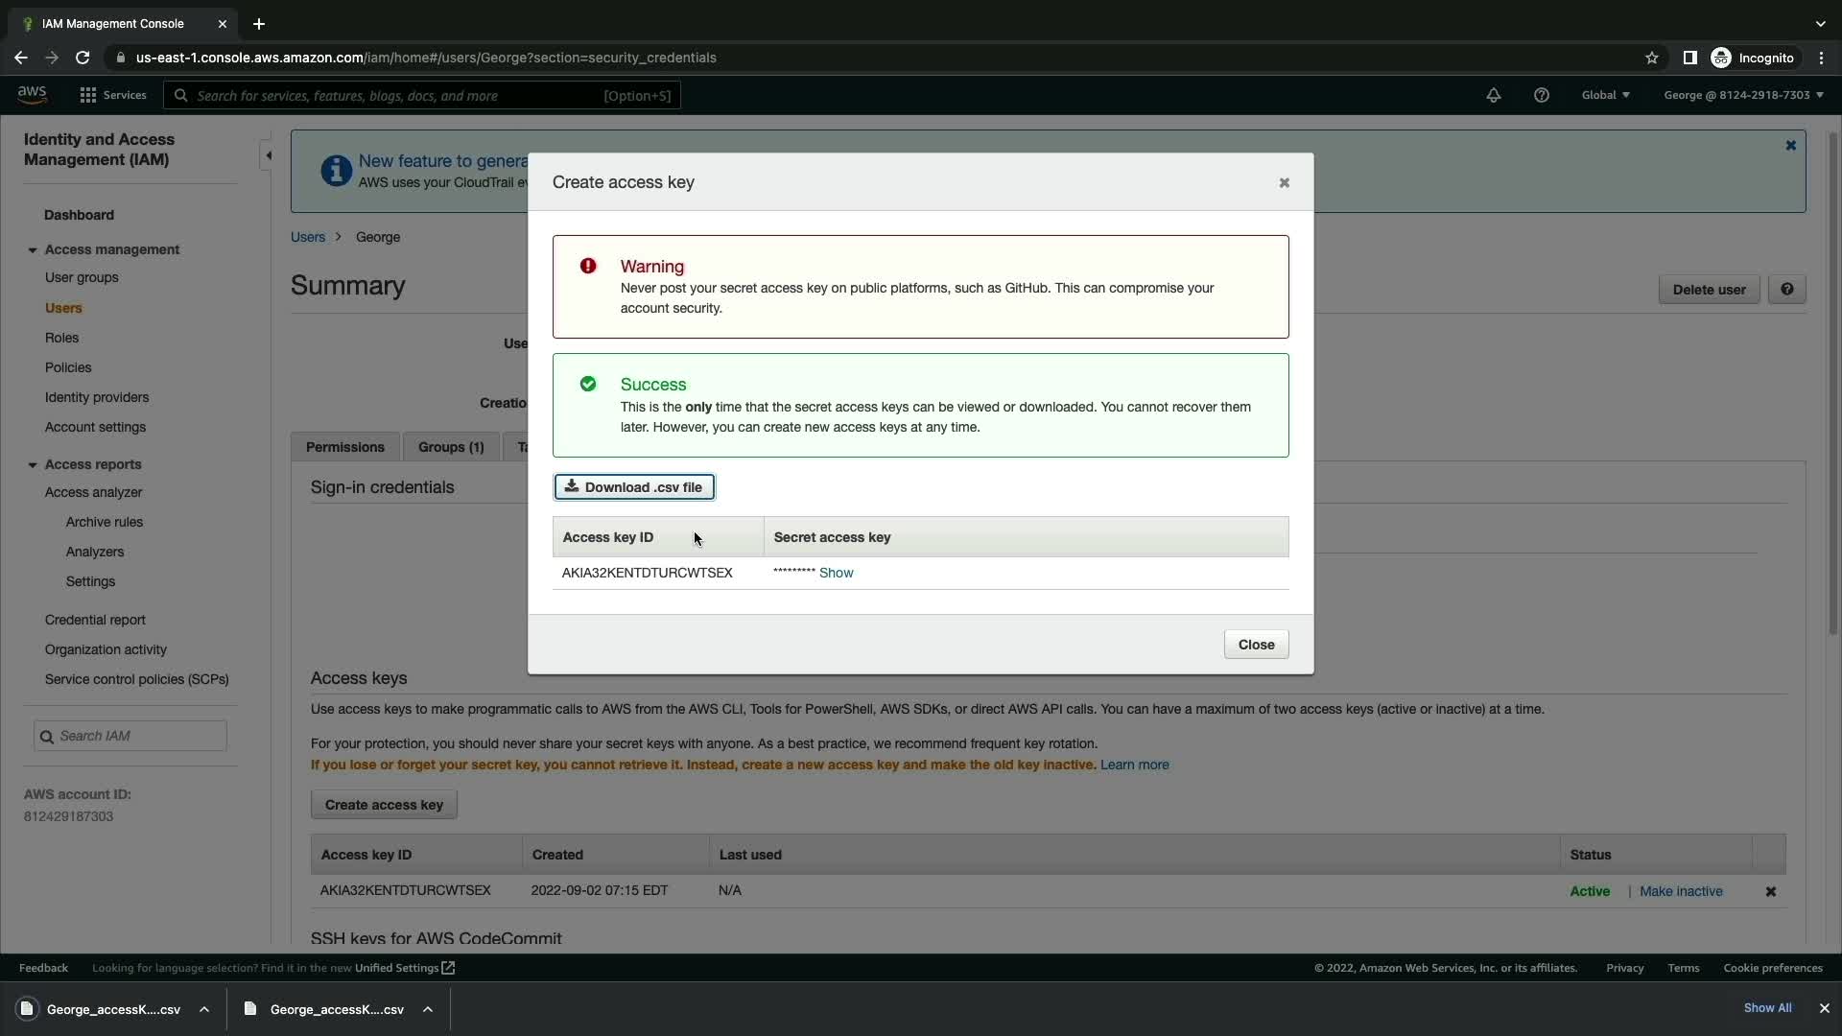Image resolution: width=1842 pixels, height=1036 pixels.
Task: Dismiss the new feature info banner
Action: click(1790, 146)
